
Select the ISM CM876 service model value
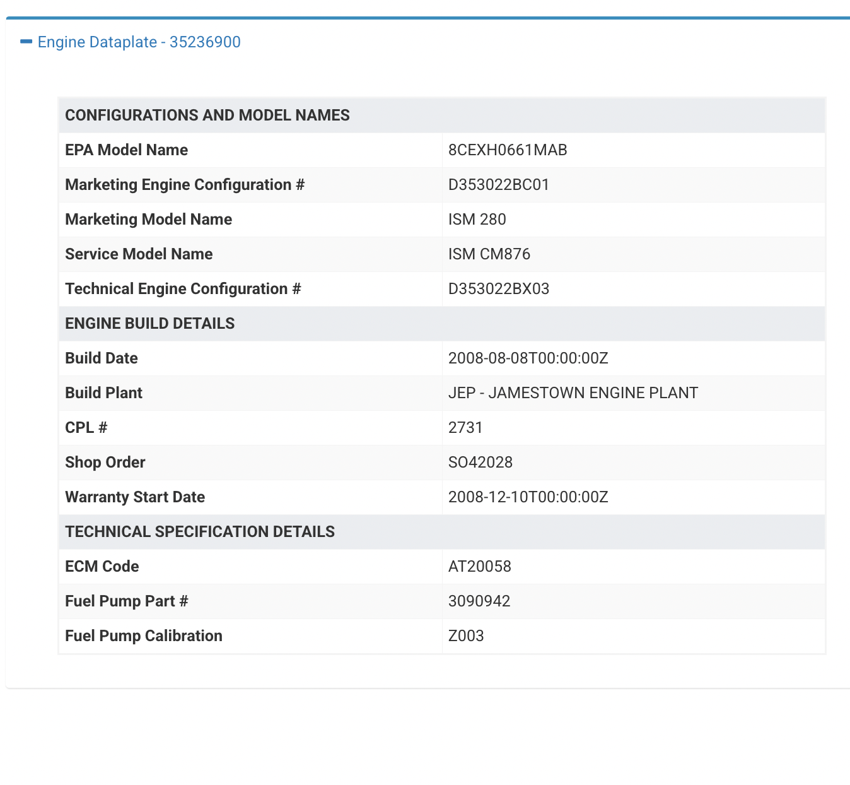pos(489,254)
